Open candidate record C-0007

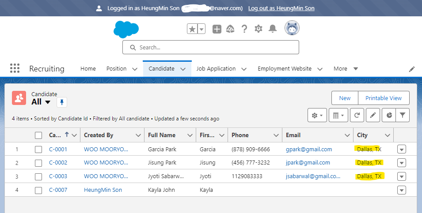coord(58,190)
